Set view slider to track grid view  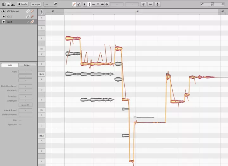(x=223, y=4)
